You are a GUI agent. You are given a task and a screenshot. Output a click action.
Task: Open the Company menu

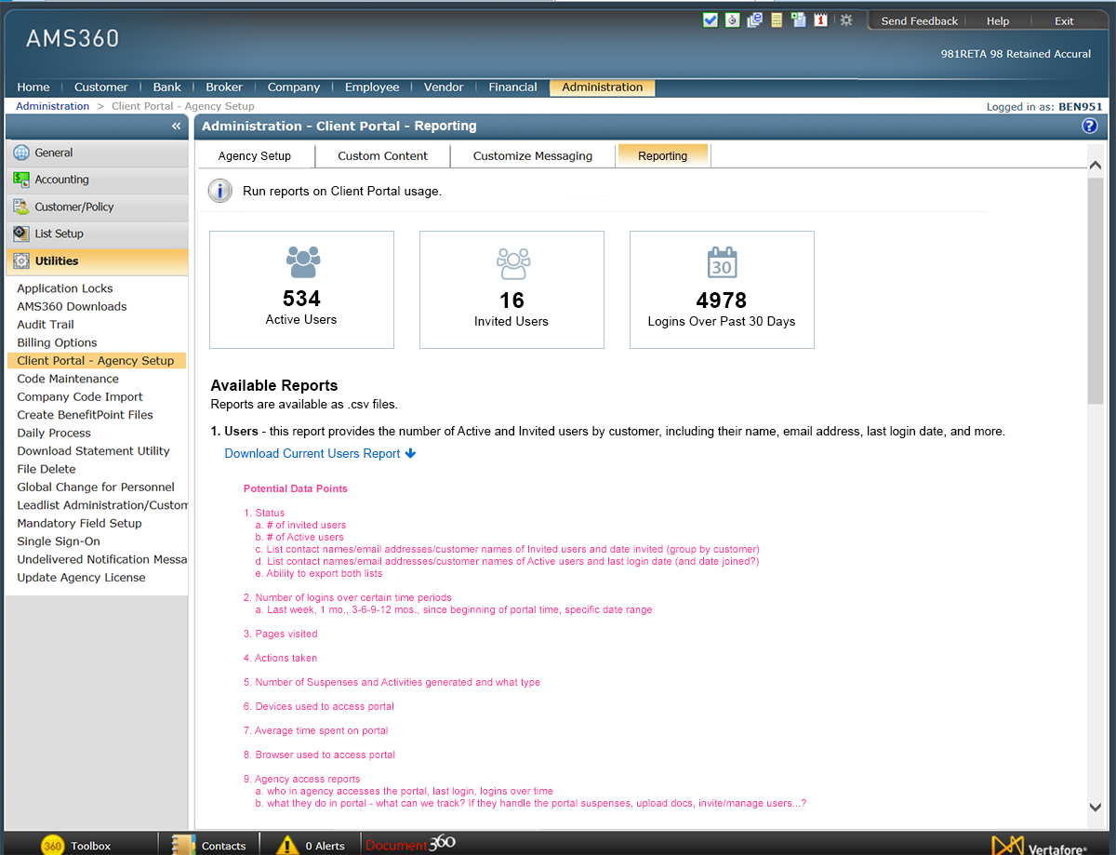pyautogui.click(x=294, y=87)
